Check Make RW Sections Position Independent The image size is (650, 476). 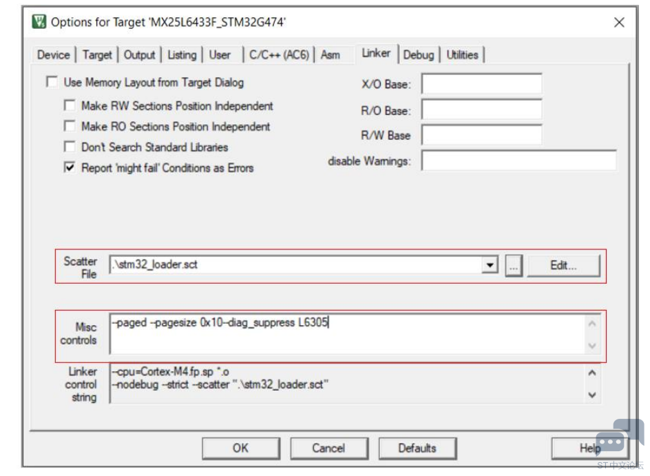click(x=70, y=105)
